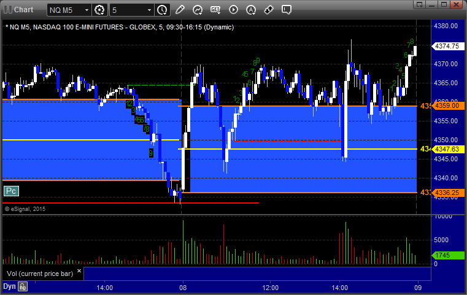This screenshot has height=295, width=467.
Task: Maximize the Chart window
Action: tap(444, 4)
